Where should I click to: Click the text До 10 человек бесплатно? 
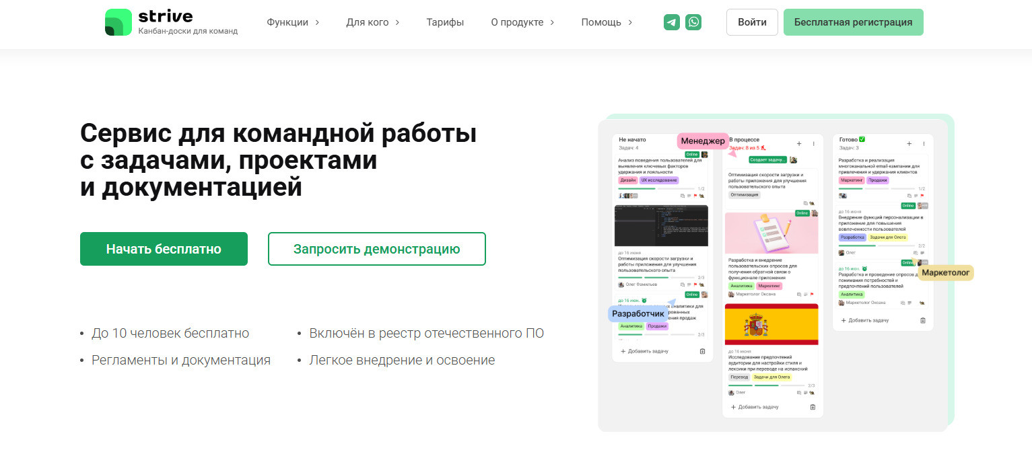click(x=170, y=333)
